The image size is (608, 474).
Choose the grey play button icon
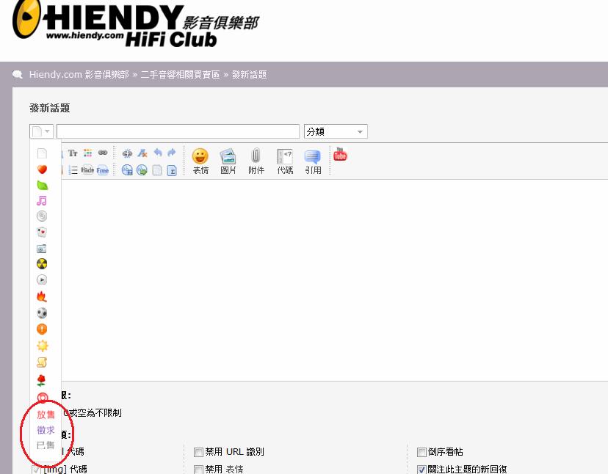point(42,280)
